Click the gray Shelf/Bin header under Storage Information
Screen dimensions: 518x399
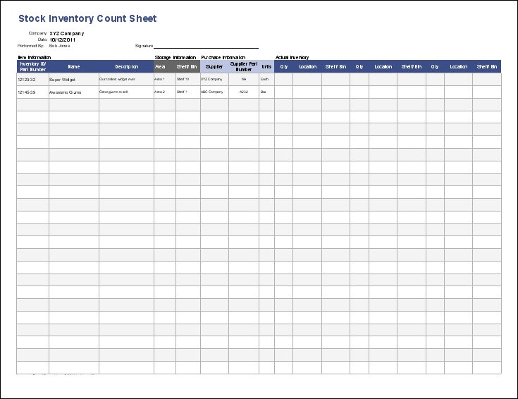188,66
